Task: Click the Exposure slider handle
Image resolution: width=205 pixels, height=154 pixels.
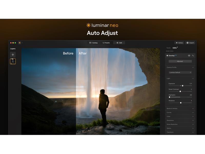Action: point(183,86)
